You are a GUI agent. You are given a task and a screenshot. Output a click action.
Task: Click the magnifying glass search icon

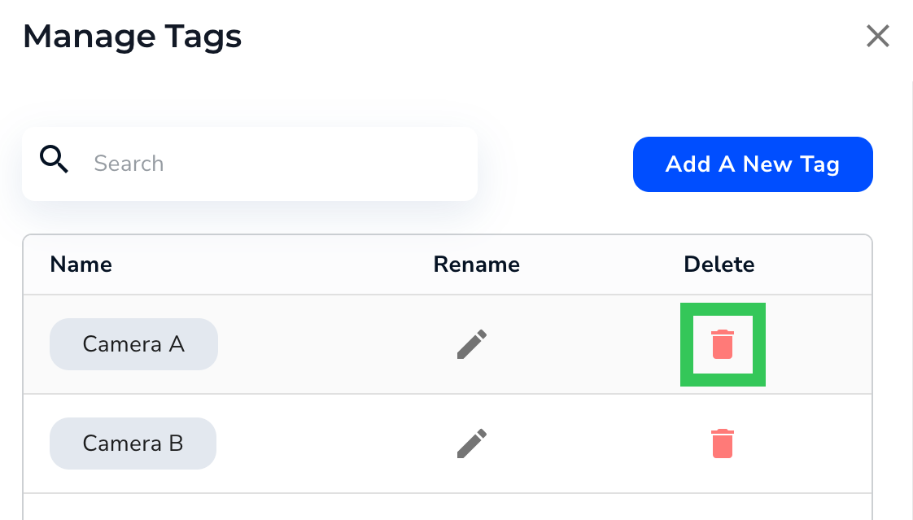pyautogui.click(x=55, y=160)
